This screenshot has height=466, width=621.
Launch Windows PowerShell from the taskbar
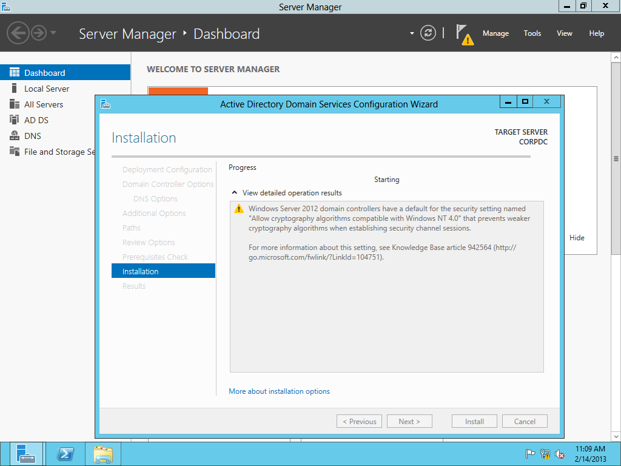65,454
